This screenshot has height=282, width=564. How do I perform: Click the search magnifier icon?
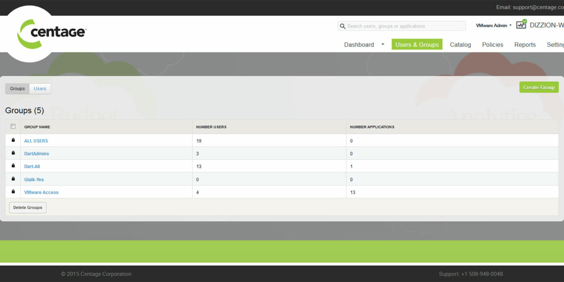[x=343, y=26]
